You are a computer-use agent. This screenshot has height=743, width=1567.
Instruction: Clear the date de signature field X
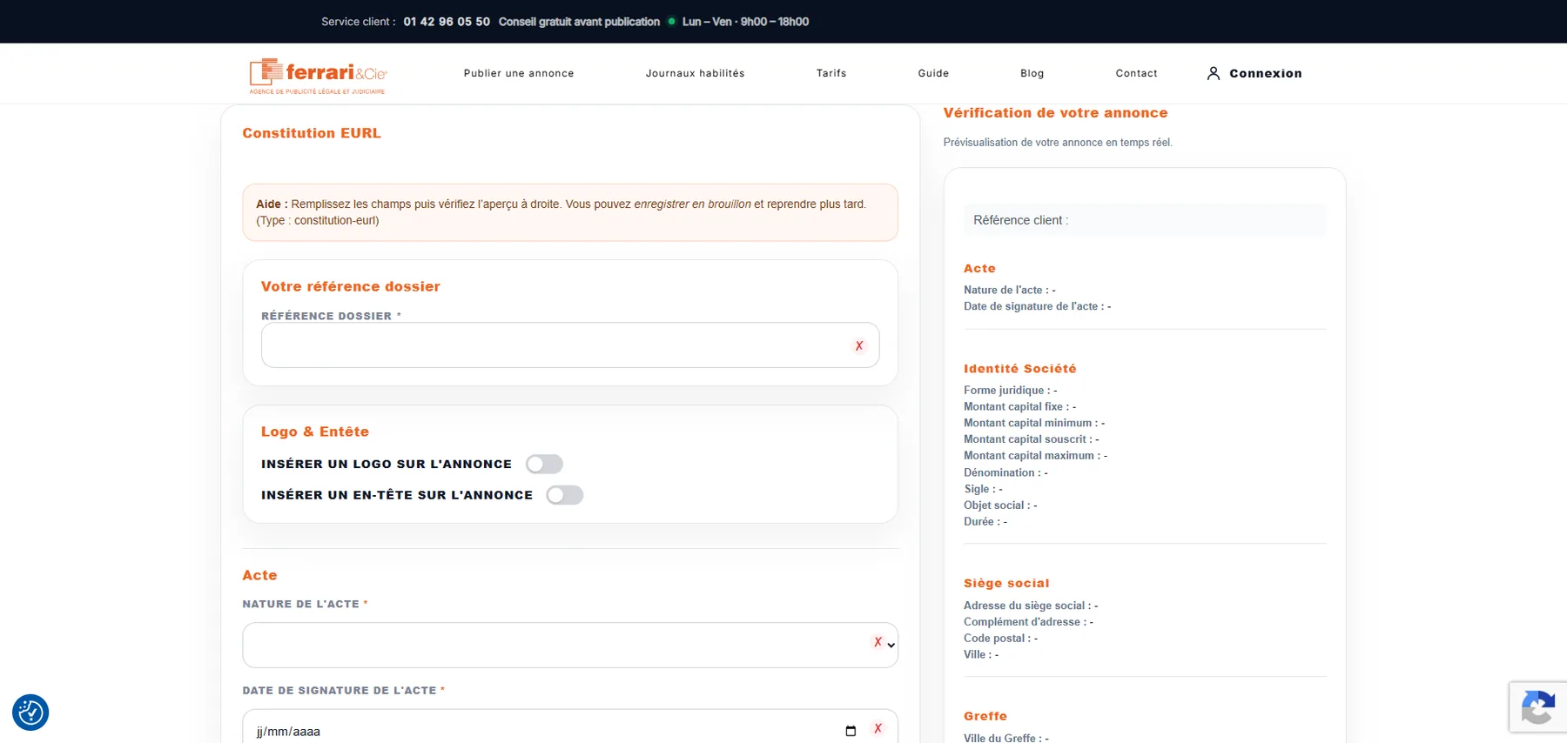(x=878, y=728)
